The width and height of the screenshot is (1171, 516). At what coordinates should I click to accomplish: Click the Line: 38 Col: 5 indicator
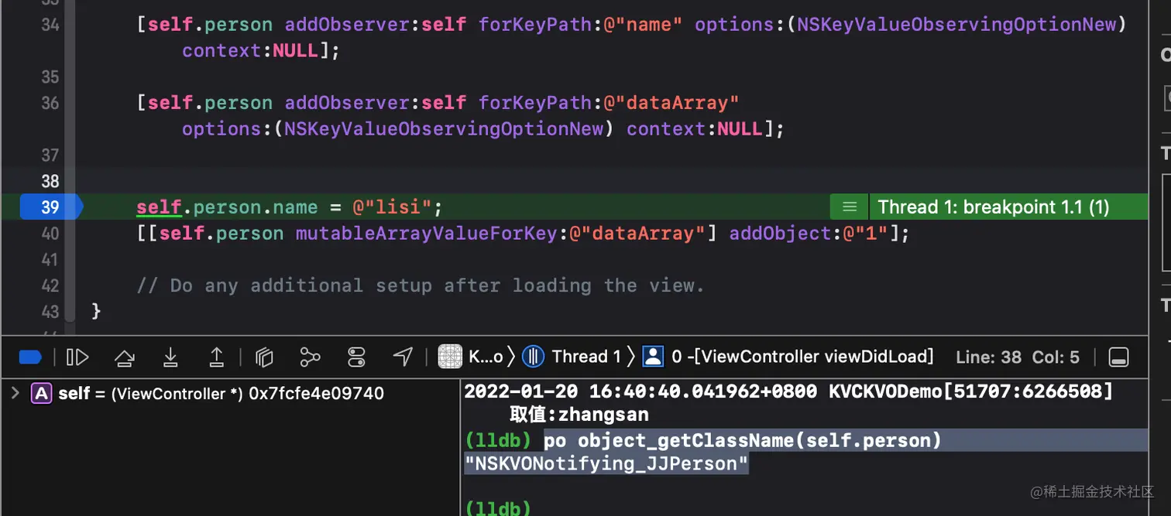point(1018,357)
